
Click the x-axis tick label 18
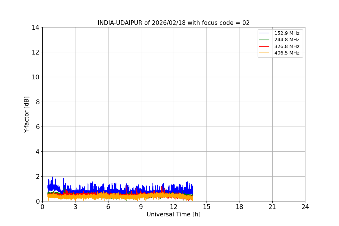pos(240,207)
